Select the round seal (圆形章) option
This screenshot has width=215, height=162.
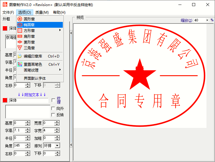tap(40, 19)
